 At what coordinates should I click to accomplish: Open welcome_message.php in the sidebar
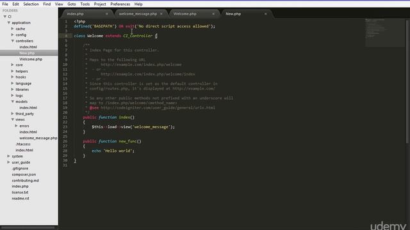tap(38, 138)
